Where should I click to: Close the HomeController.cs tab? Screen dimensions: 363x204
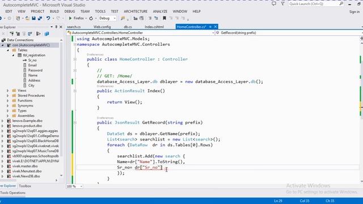(x=216, y=27)
